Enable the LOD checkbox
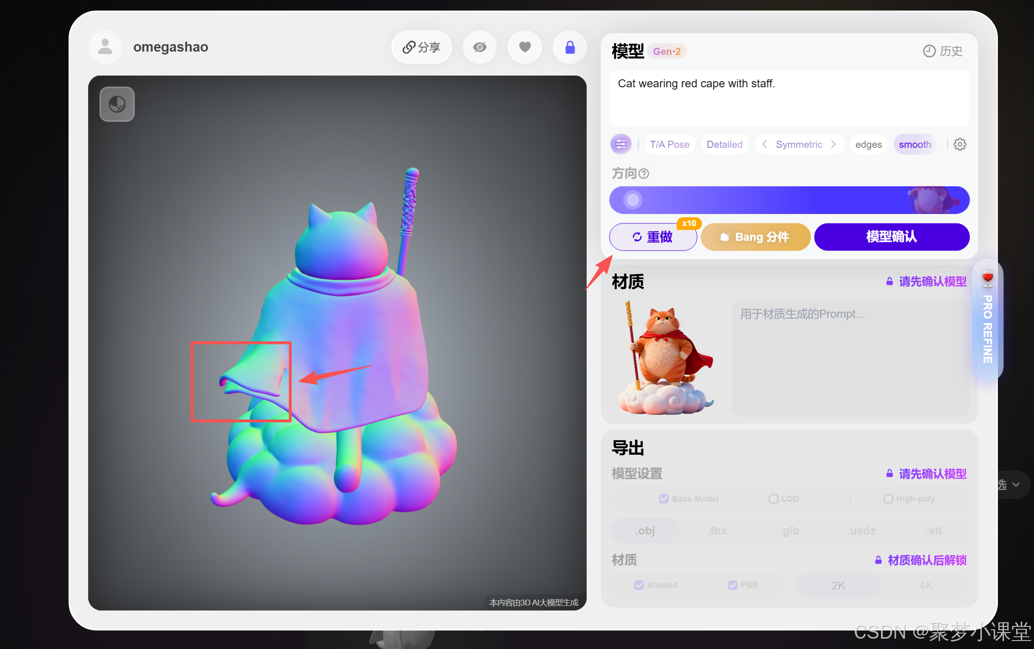The width and height of the screenshot is (1034, 649). coord(773,498)
